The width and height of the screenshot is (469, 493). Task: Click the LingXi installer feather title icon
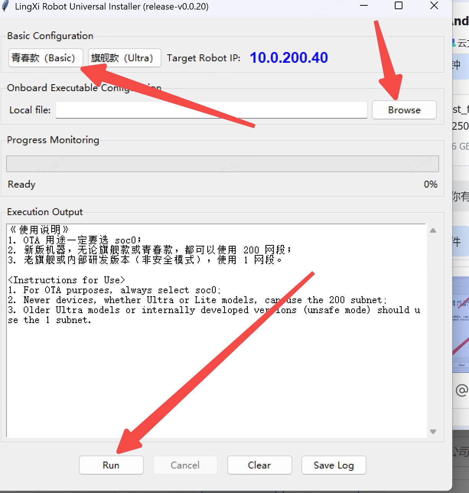point(5,6)
